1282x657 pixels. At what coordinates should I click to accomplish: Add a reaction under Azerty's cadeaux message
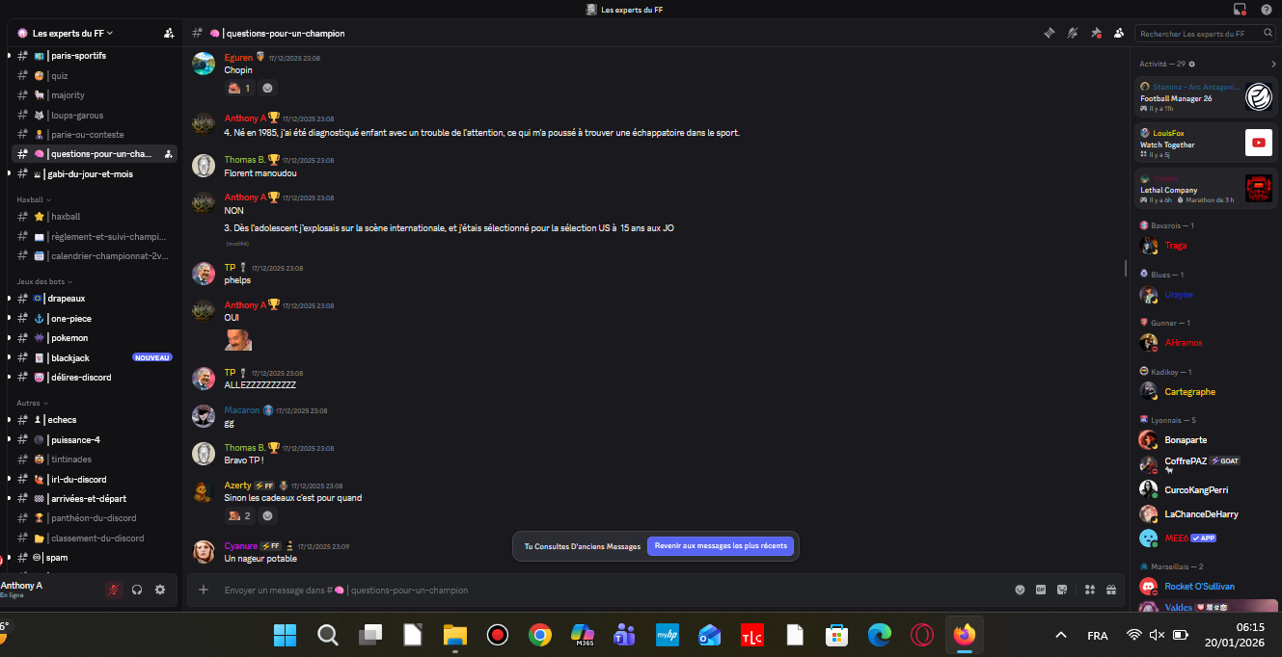click(267, 516)
